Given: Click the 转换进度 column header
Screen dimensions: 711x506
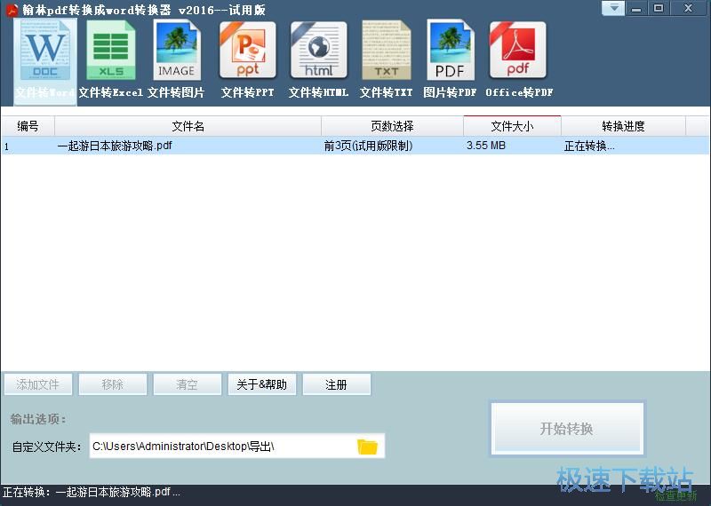Looking at the screenshot, I should click(x=624, y=126).
